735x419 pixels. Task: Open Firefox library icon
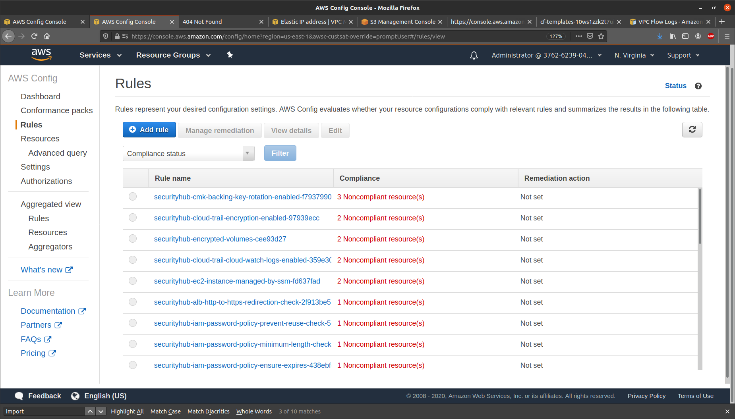(x=673, y=36)
